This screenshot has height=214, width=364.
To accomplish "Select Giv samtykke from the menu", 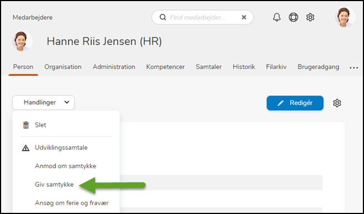I will tap(54, 185).
